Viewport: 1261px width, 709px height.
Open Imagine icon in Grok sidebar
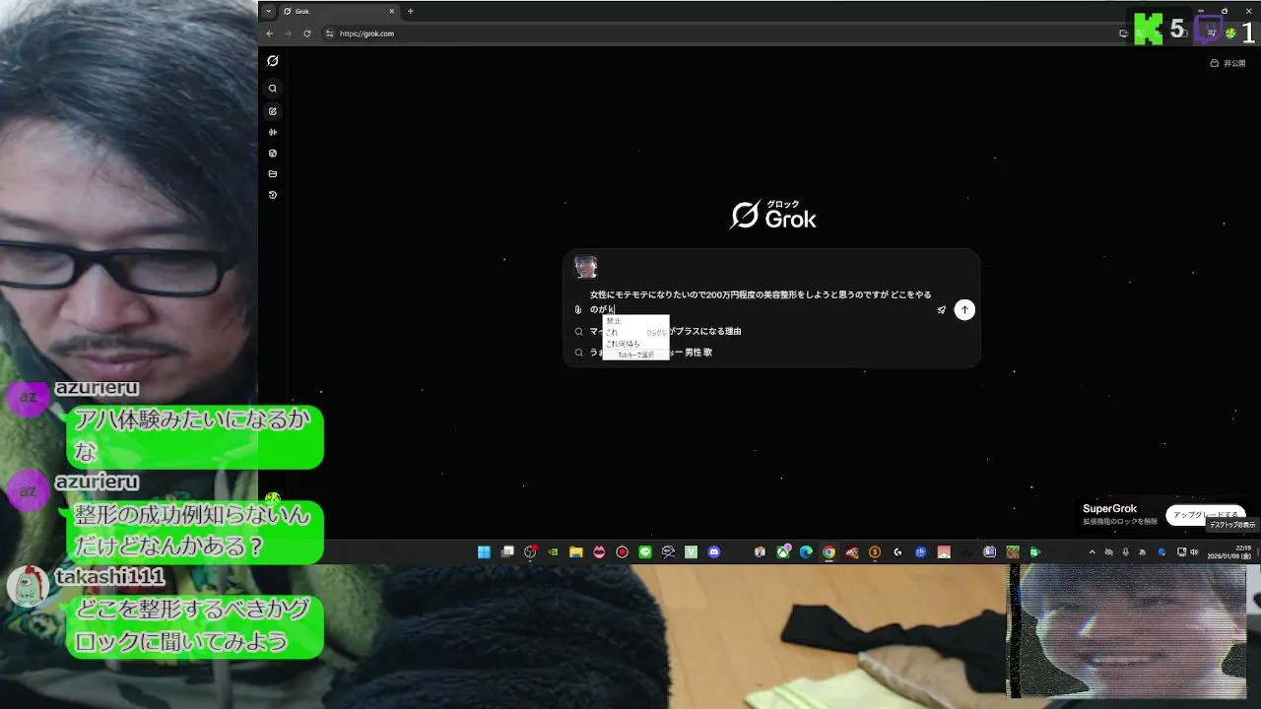pyautogui.click(x=273, y=154)
